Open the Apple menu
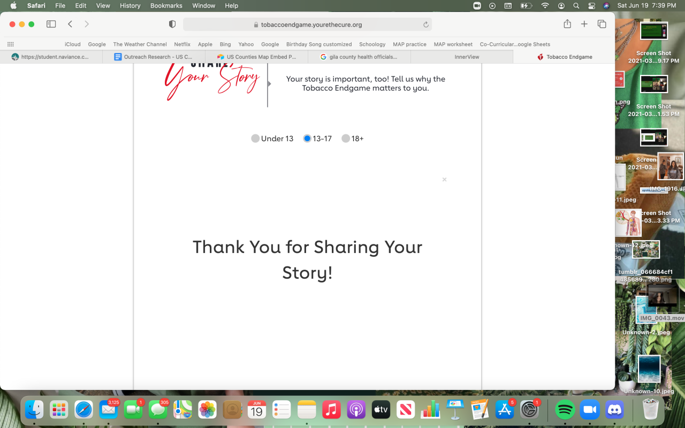The image size is (685, 428). 13,5
